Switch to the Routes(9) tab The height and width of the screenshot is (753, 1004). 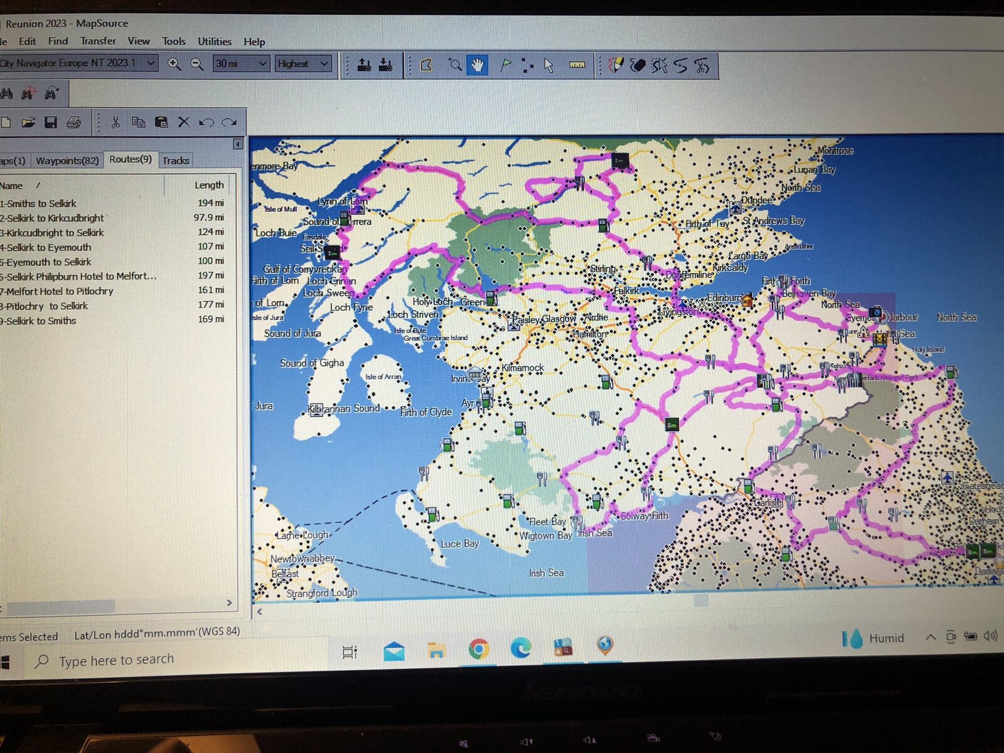[x=131, y=159]
